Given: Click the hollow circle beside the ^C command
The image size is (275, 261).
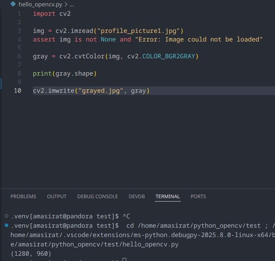Looking at the screenshot, I should point(7,217).
